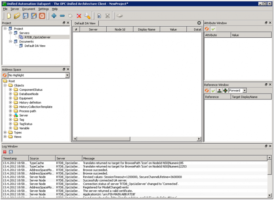Toggle hierarchy tree icon in Reference Window

pyautogui.click(x=219, y=91)
